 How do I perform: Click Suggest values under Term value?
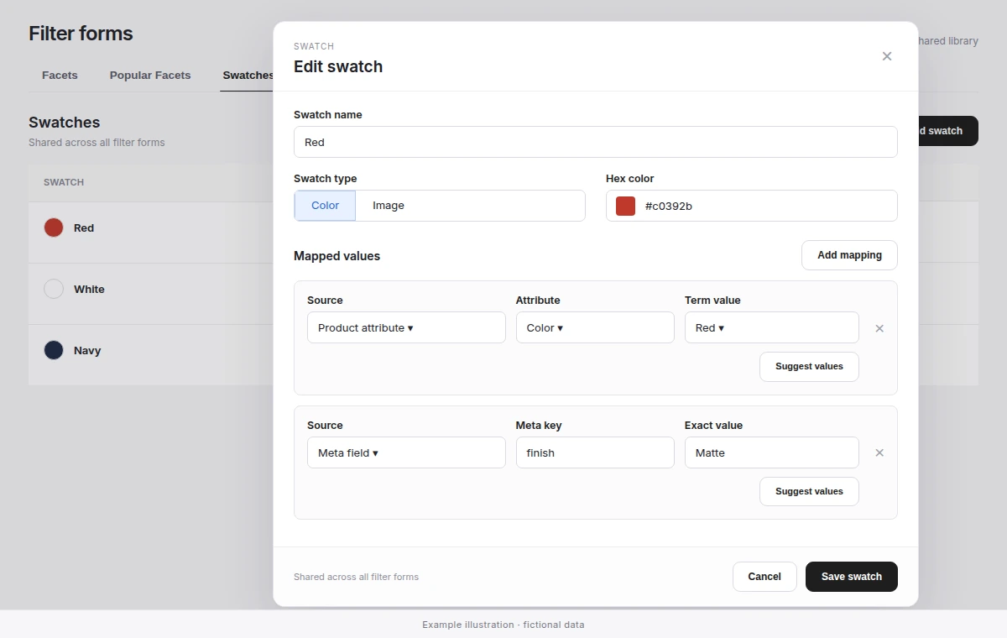809,367
